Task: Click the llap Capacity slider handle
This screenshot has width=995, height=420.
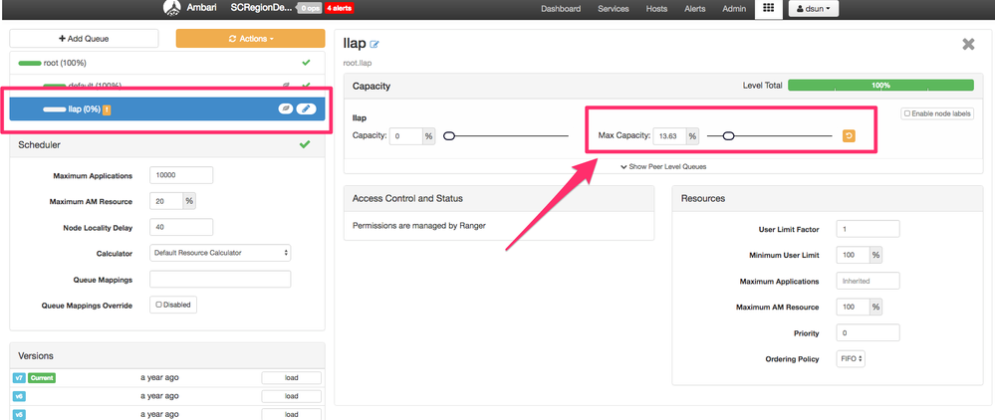Action: [449, 135]
